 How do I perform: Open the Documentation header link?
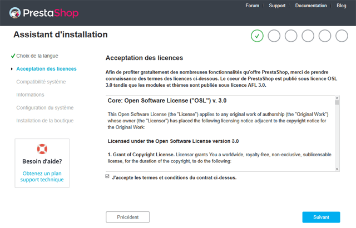311,6
